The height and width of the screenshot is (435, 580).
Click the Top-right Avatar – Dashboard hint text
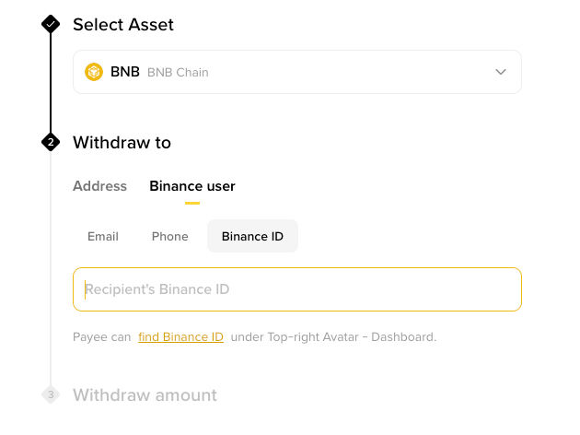pos(352,337)
